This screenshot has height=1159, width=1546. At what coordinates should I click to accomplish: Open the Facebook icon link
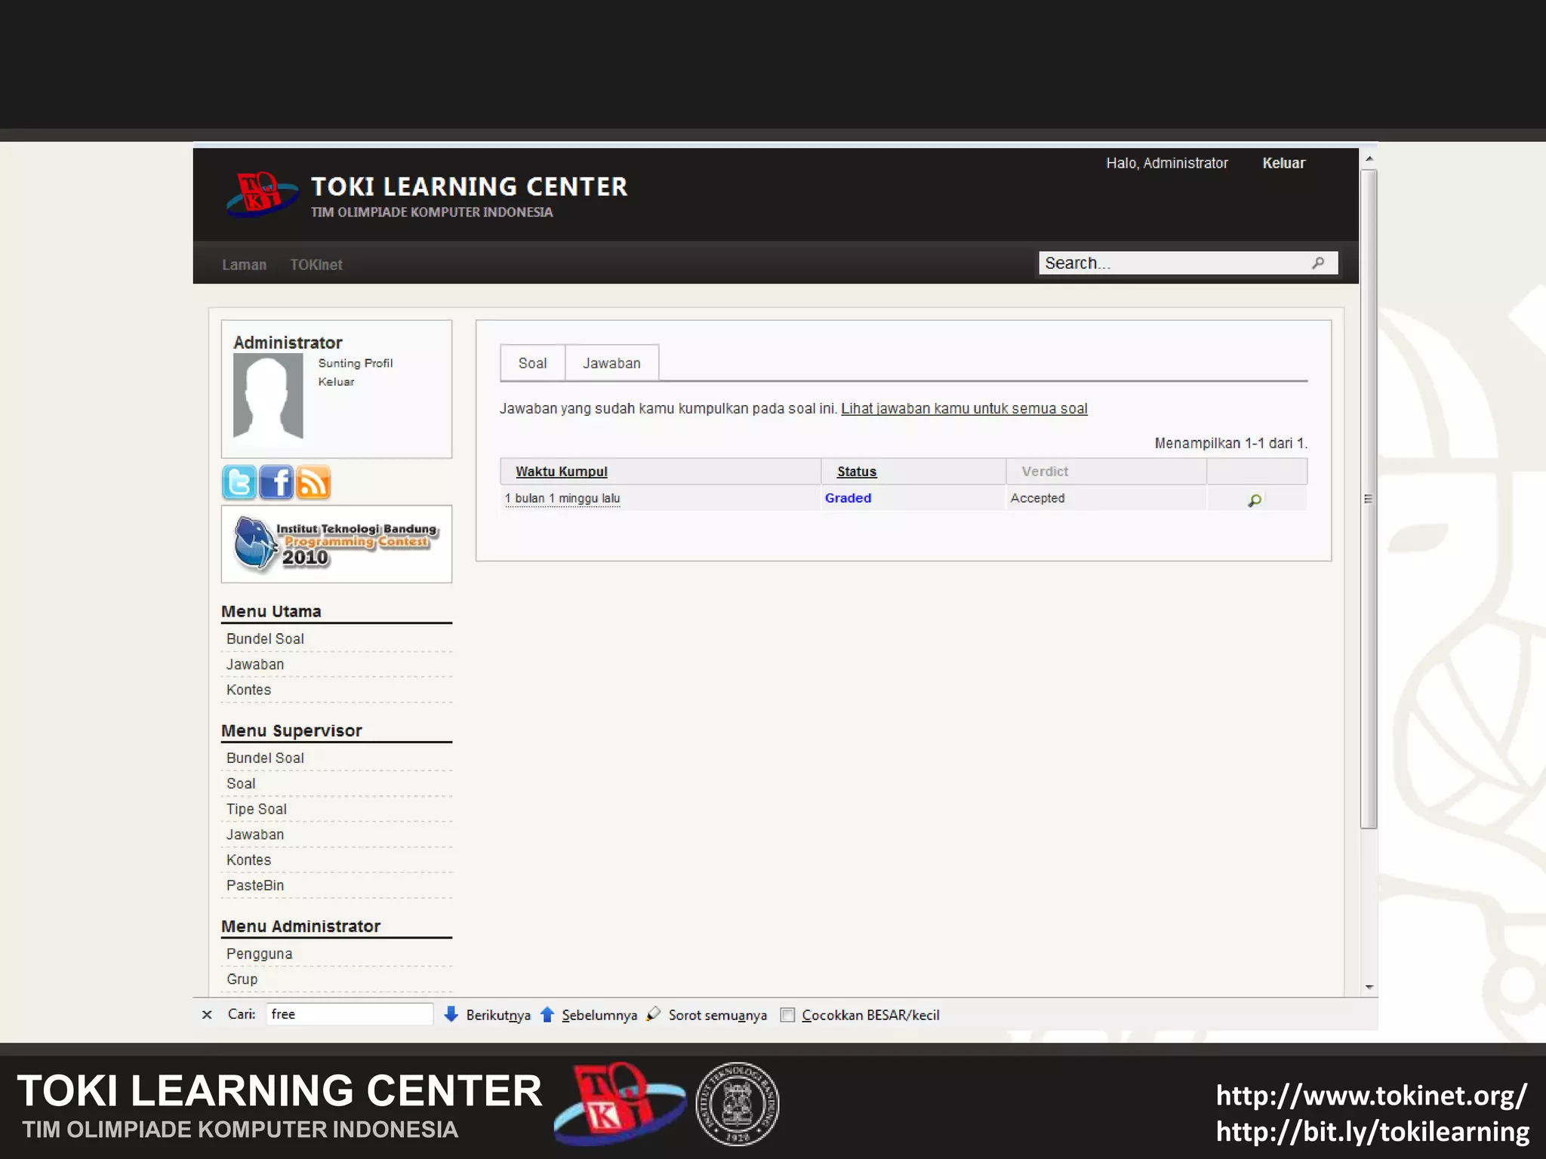[x=276, y=482]
